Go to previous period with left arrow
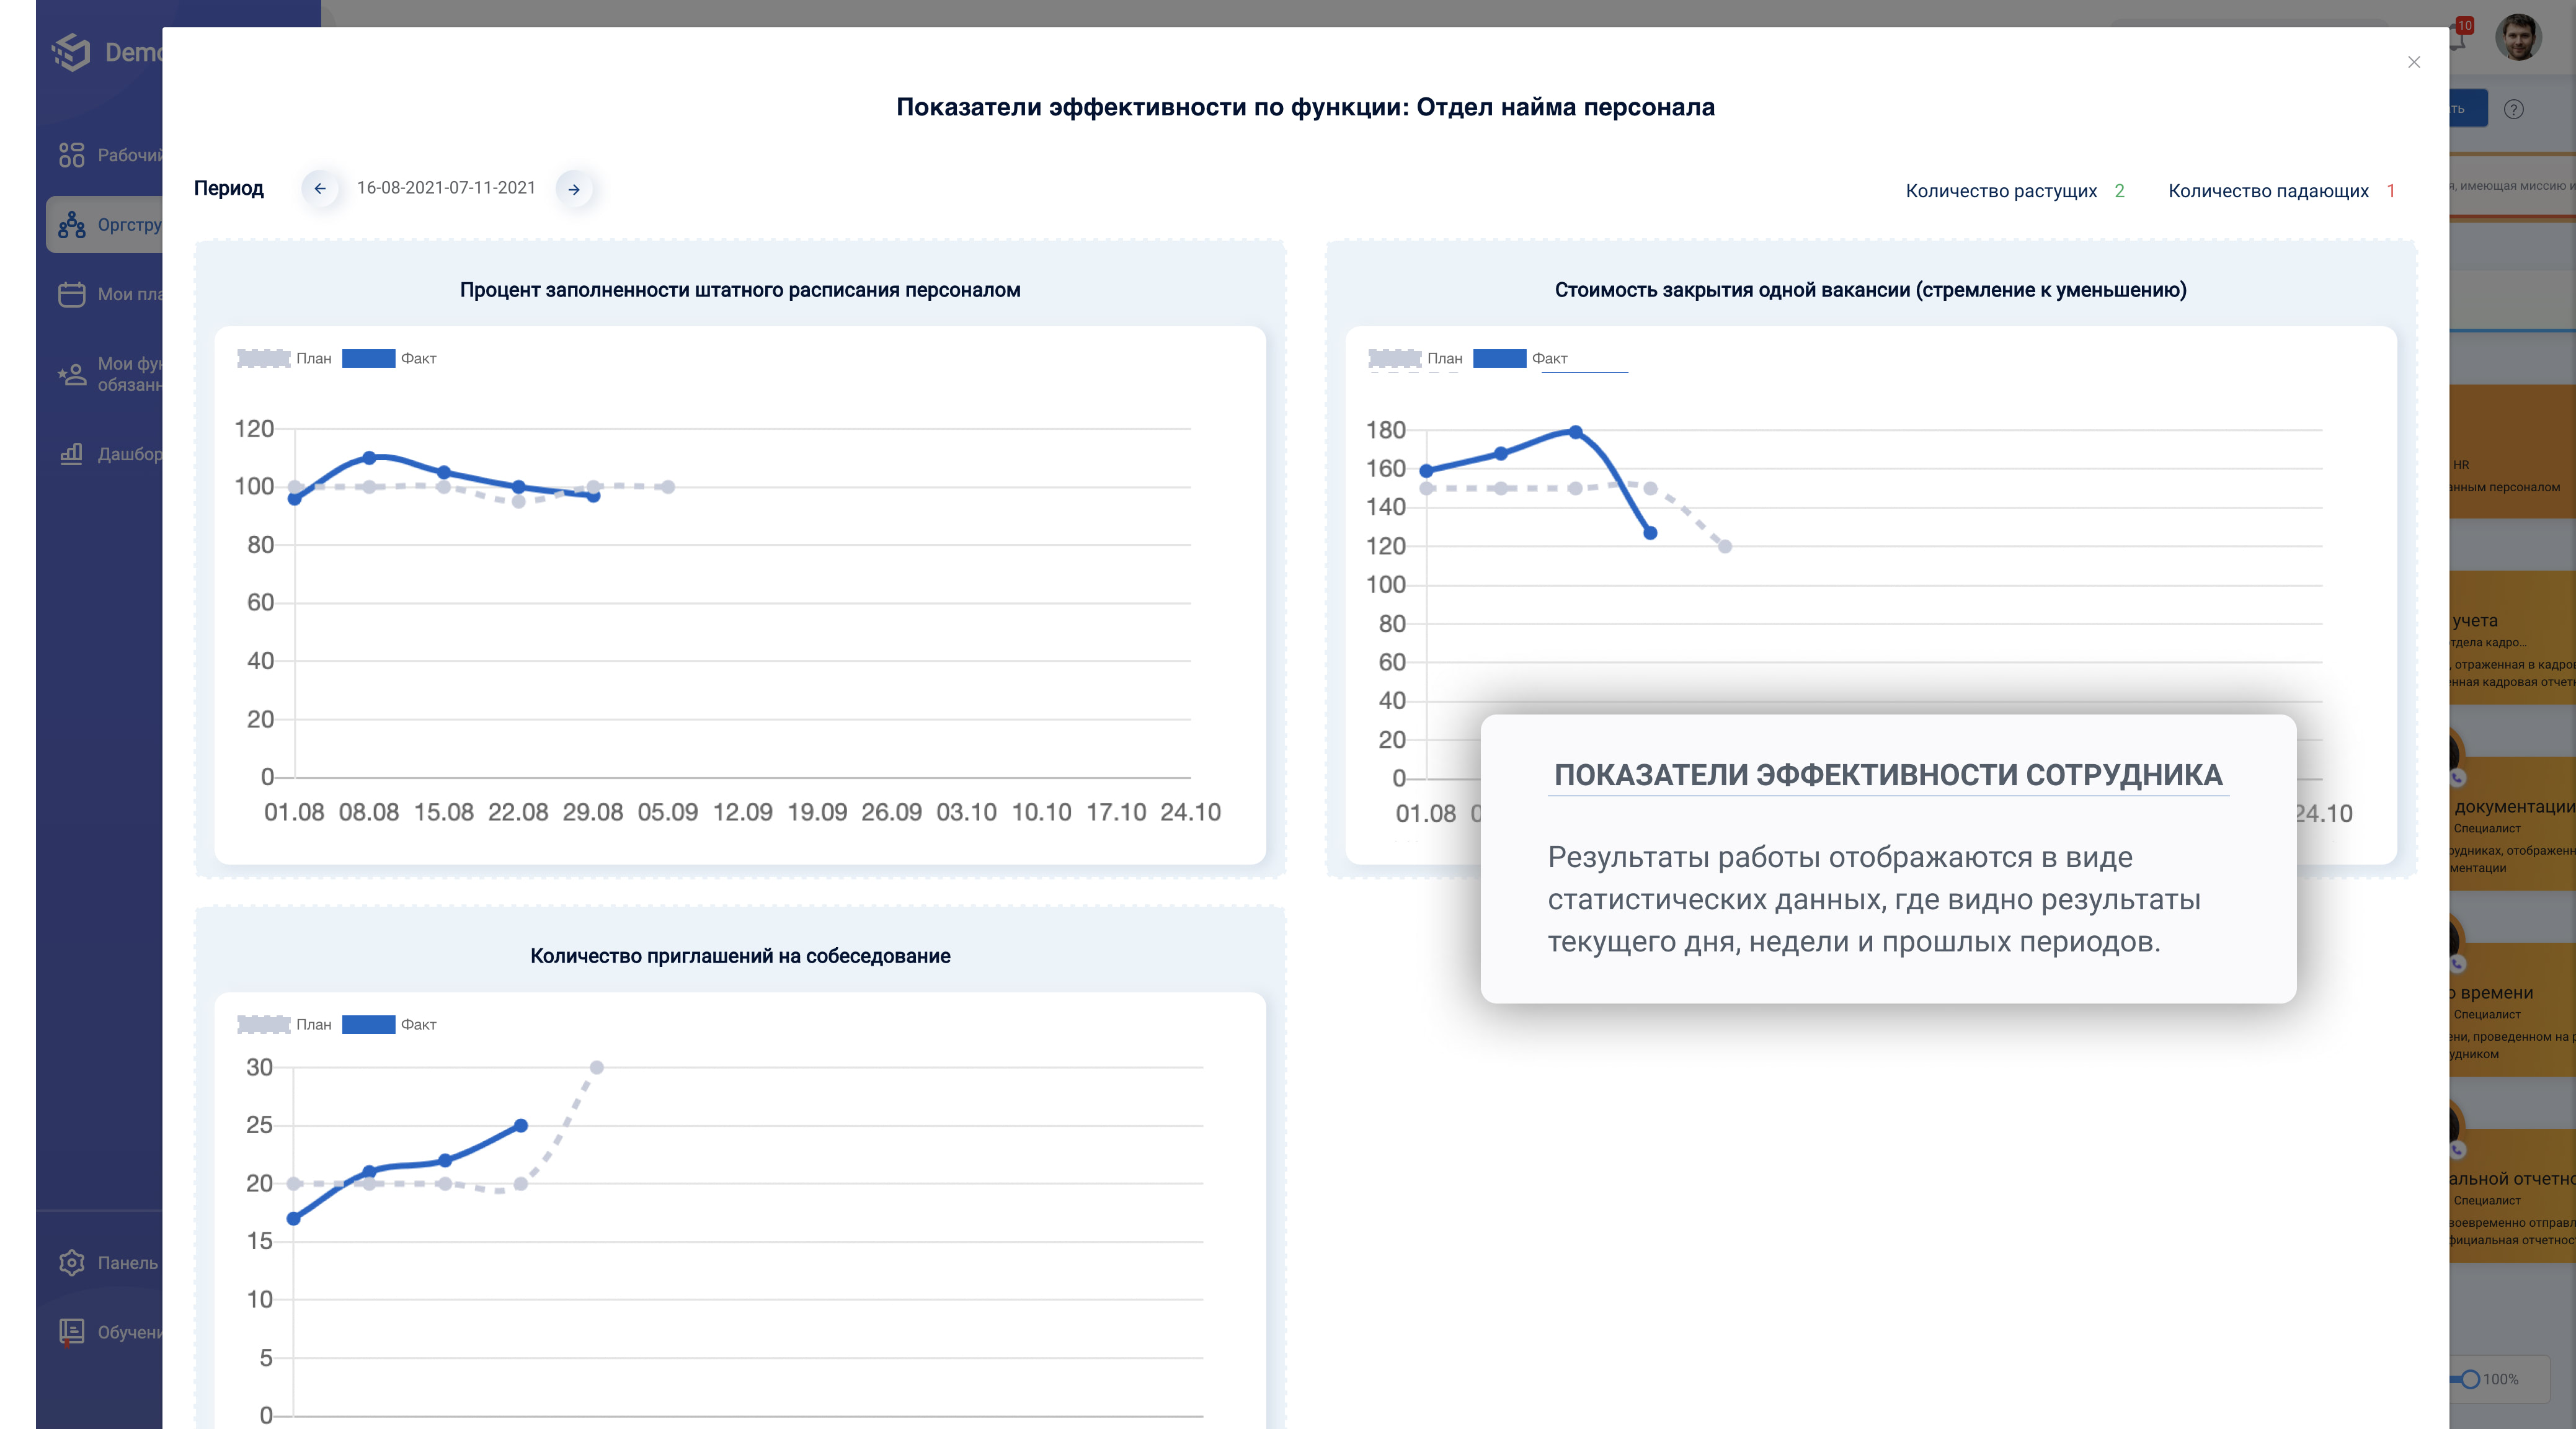The image size is (2576, 1429). 320,188
